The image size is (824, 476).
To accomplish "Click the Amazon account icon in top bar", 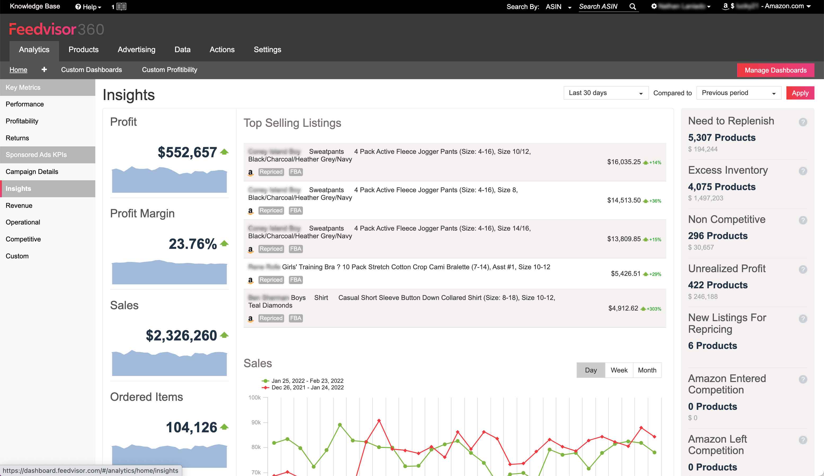I will click(x=725, y=6).
